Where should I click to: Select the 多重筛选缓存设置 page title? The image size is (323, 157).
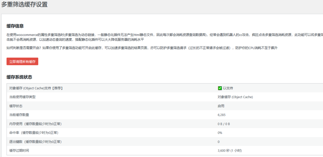click(25, 4)
